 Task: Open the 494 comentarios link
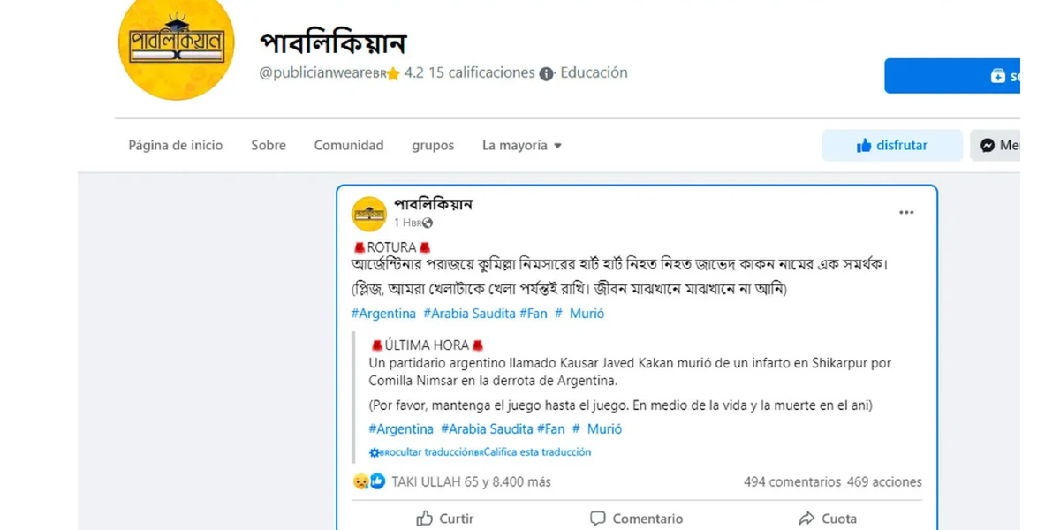point(792,481)
